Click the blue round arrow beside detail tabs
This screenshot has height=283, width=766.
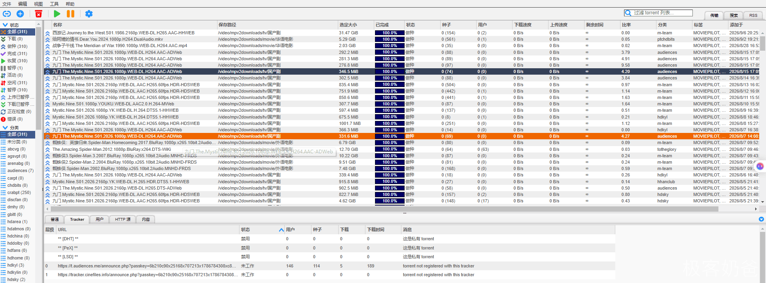tap(761, 219)
